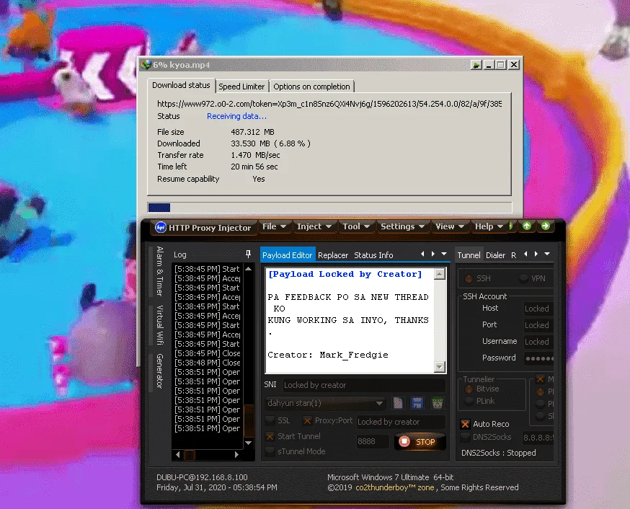630x509 pixels.
Task: Open Tunnel tab list dropdown arrow
Action: (547, 254)
